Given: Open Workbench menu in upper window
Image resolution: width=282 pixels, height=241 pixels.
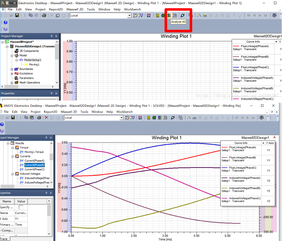Looking at the screenshot, I should click(x=132, y=9).
